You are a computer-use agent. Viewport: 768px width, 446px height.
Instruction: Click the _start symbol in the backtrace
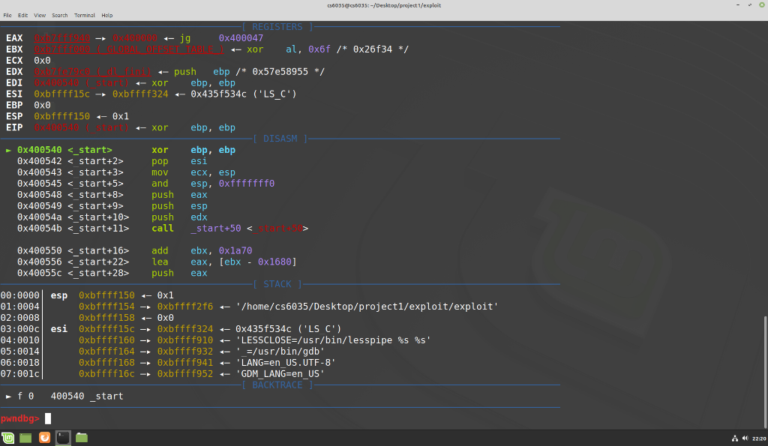(105, 396)
